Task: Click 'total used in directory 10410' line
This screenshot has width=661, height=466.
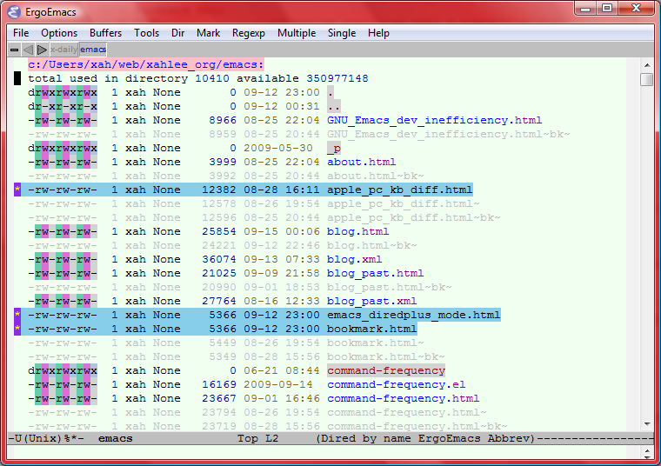Action: (x=129, y=78)
